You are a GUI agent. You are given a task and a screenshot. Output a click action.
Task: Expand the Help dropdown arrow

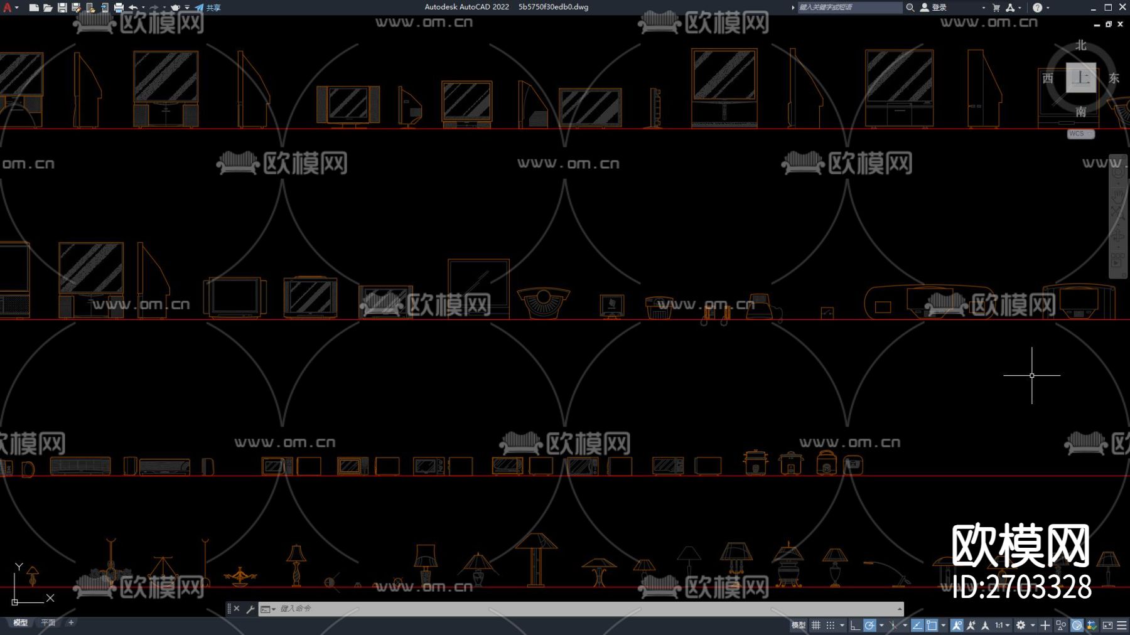click(x=1048, y=8)
